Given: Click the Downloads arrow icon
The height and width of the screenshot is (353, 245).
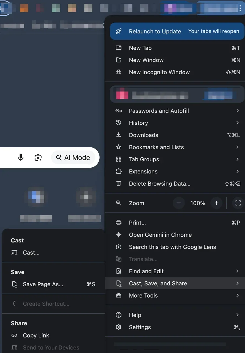Looking at the screenshot, I should point(119,135).
